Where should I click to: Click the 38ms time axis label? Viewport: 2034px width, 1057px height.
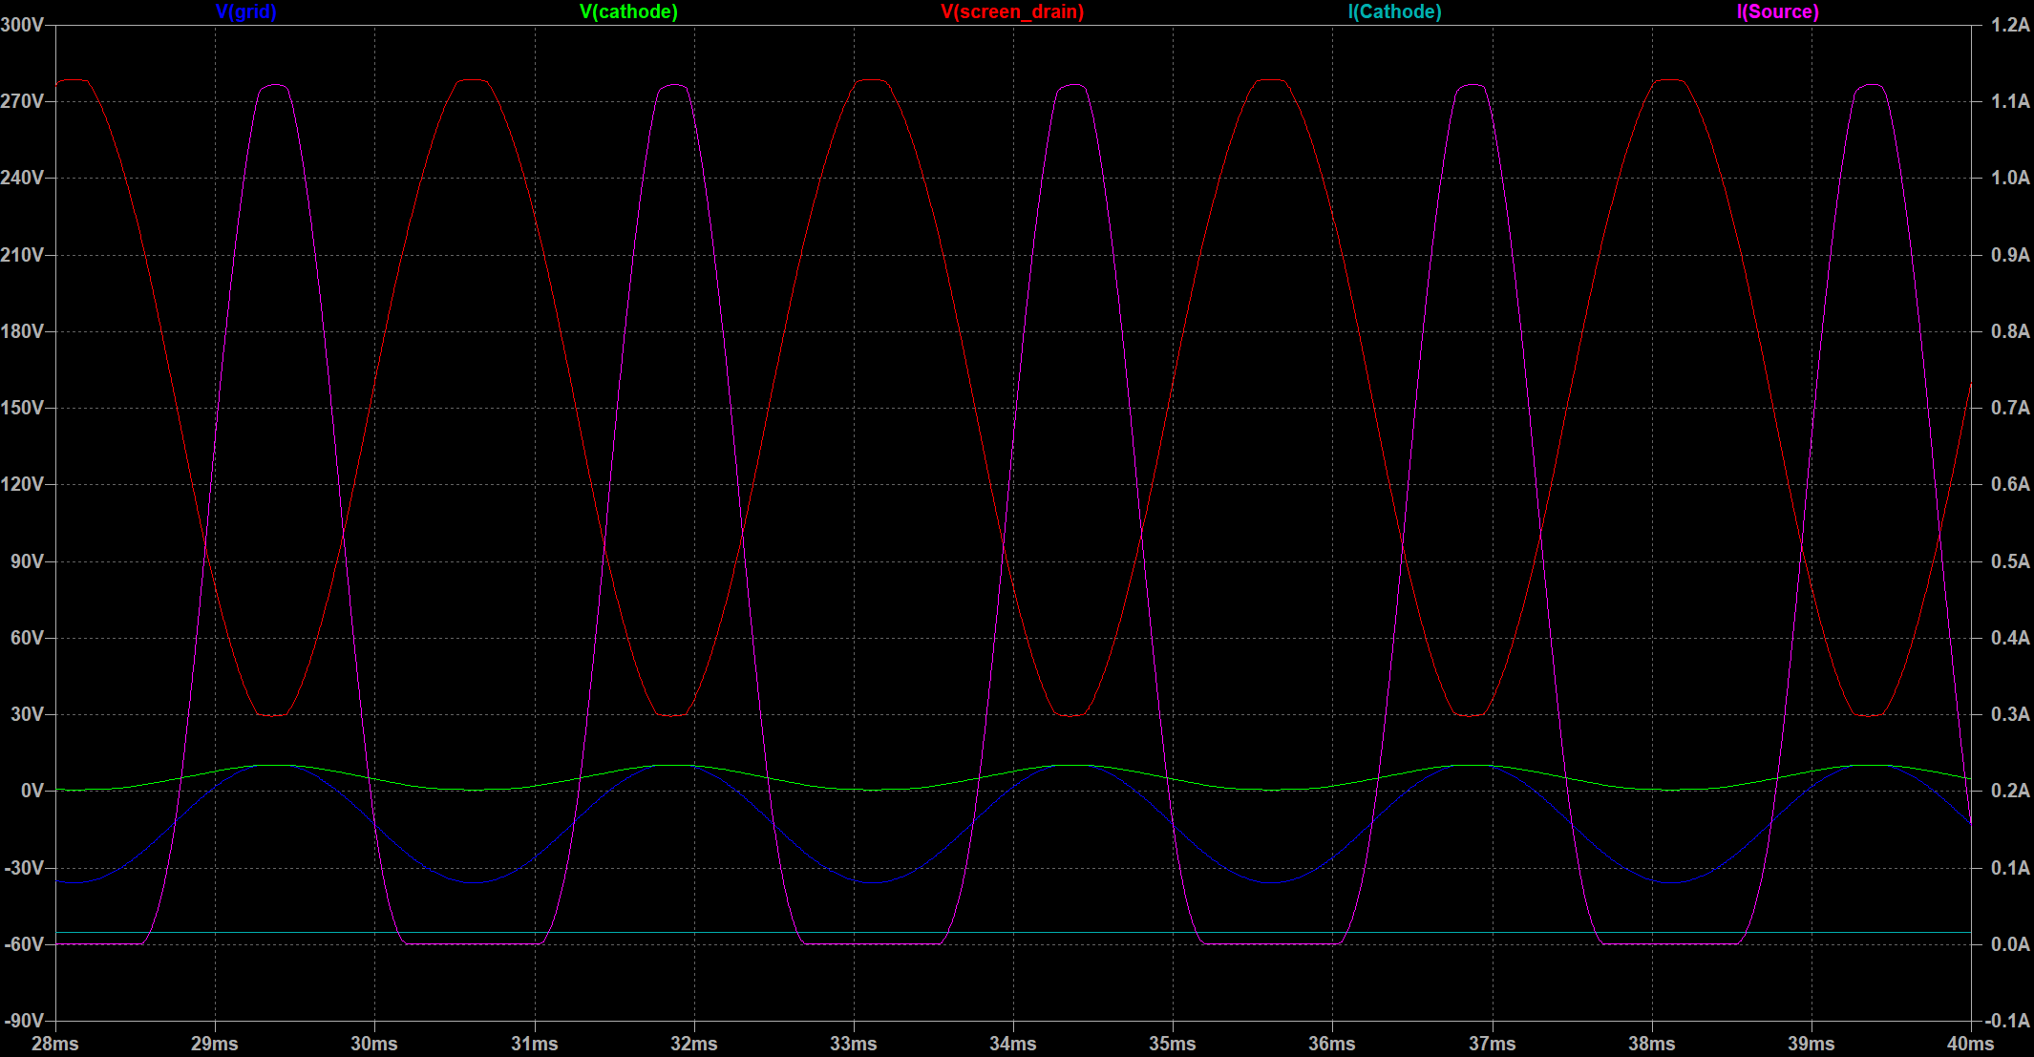[1652, 1044]
